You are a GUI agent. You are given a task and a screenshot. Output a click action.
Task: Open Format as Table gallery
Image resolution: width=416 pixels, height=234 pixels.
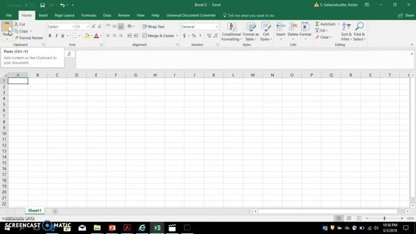coord(250,32)
